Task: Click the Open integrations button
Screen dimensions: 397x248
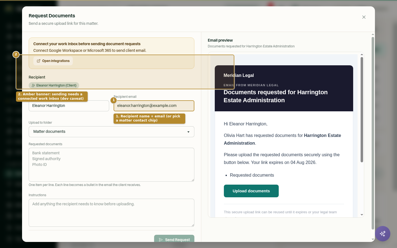Action: (x=53, y=61)
